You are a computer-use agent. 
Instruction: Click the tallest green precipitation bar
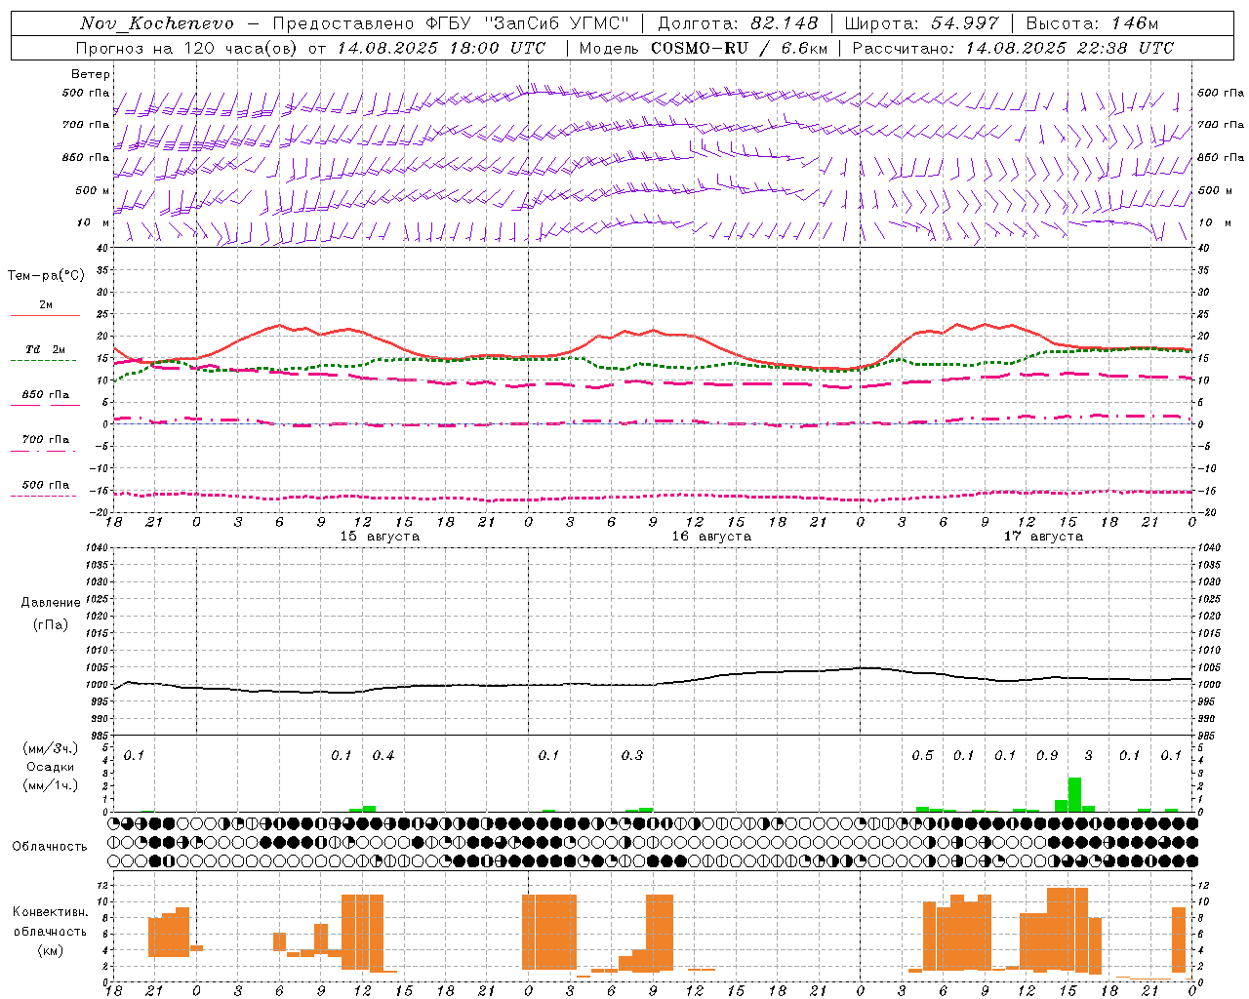1074,794
